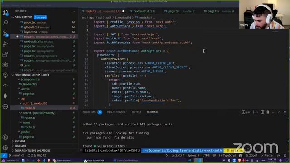290x163 pixels.
Task: Expand the Timeline section
Action: click(20, 146)
